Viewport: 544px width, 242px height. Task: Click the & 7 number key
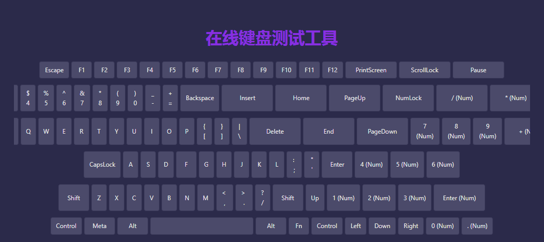[82, 98]
